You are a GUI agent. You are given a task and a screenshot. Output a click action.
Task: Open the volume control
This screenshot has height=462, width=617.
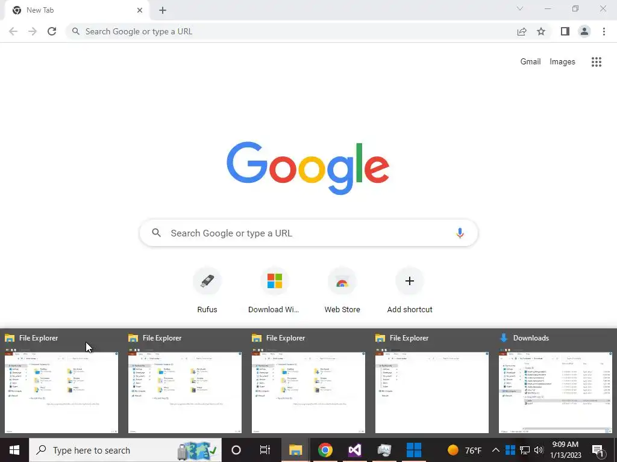[x=539, y=450]
